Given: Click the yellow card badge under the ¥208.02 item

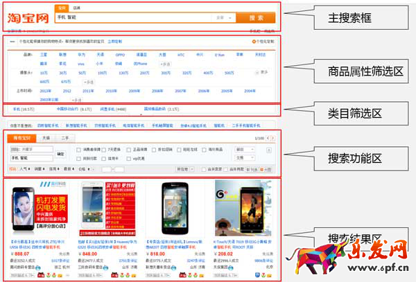Looking at the screenshot, I should coord(270,275).
